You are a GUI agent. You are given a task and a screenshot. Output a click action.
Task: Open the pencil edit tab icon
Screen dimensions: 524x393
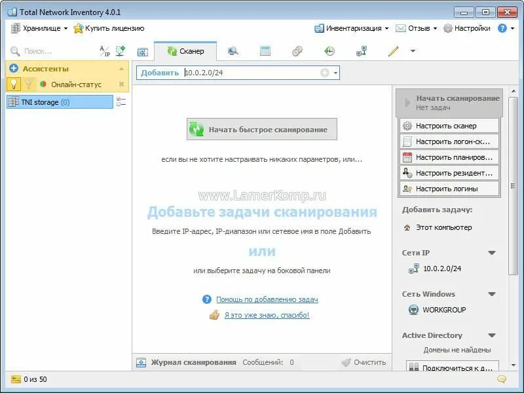(394, 51)
